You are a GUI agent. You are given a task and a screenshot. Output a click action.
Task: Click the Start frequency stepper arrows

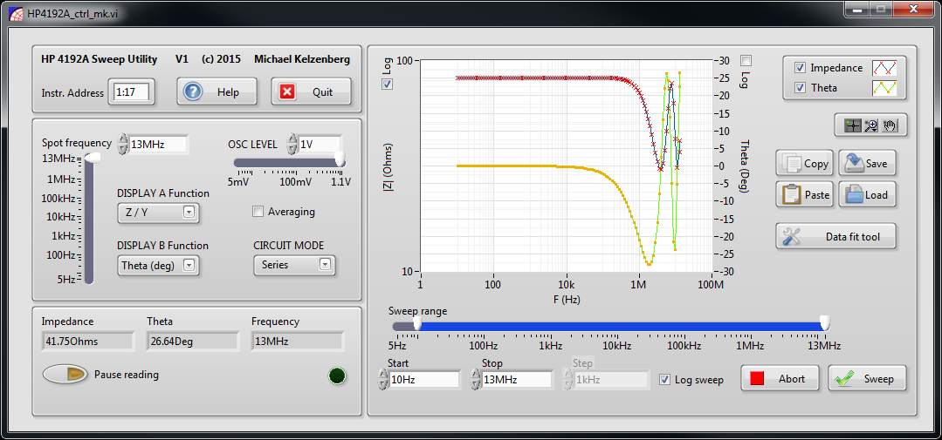coord(382,380)
